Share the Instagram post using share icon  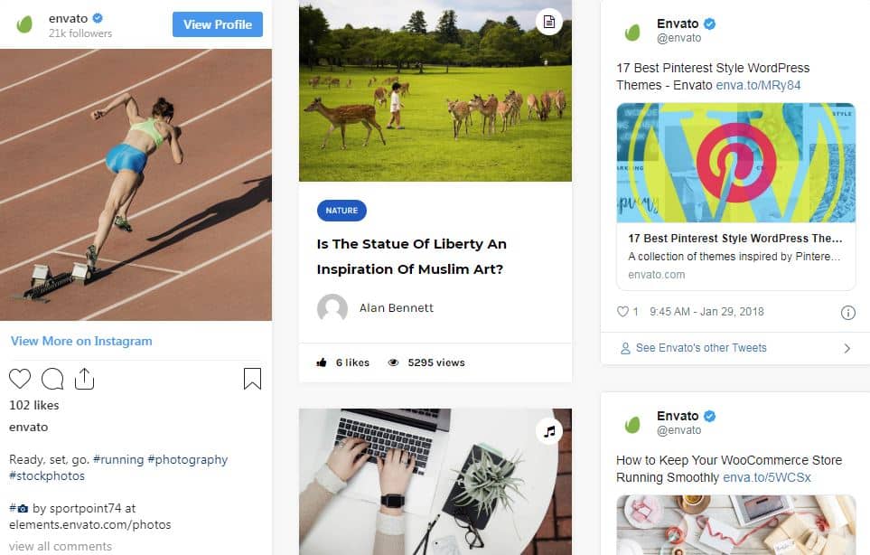[84, 379]
